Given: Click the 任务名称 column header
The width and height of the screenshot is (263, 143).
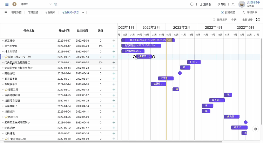Looking at the screenshot, I should [x=29, y=31].
